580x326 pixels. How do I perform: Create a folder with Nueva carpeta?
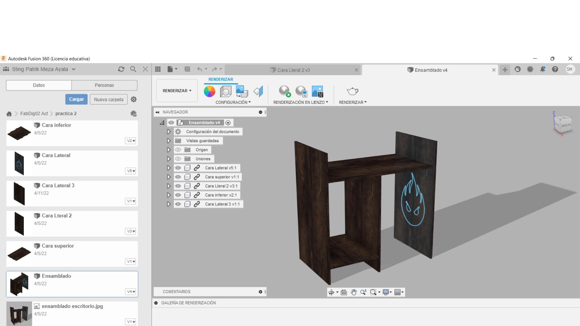108,99
